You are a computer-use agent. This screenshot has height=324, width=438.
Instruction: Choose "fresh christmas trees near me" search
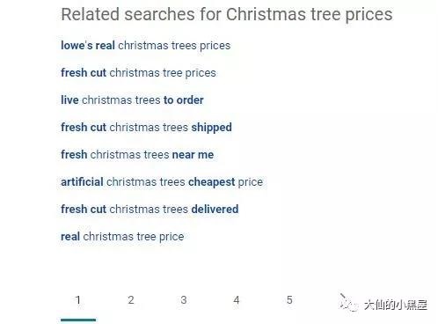point(137,155)
